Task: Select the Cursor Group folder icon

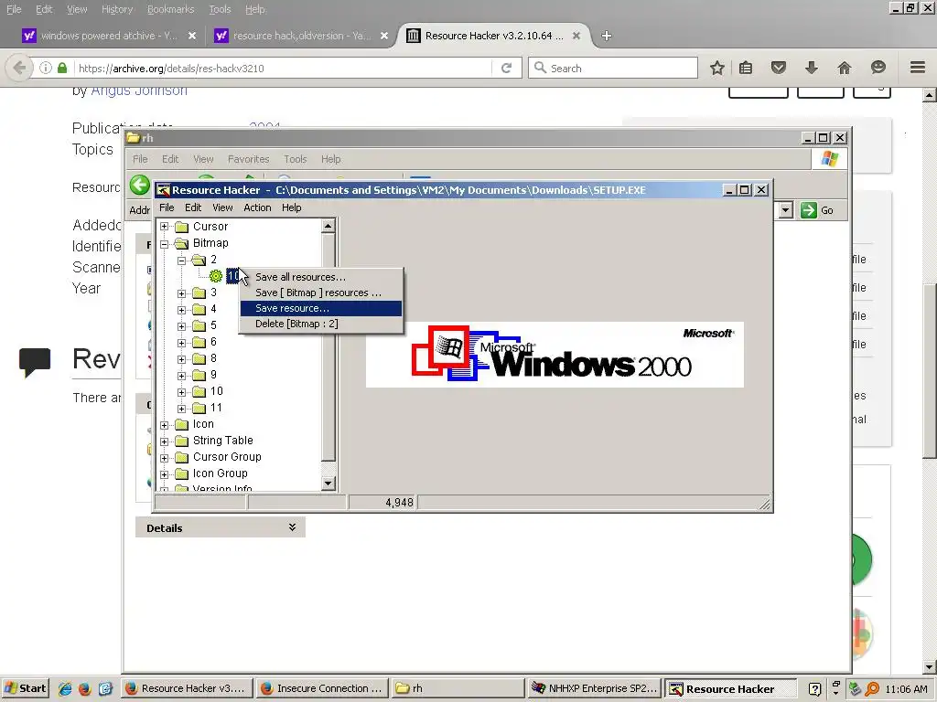Action: coord(182,457)
